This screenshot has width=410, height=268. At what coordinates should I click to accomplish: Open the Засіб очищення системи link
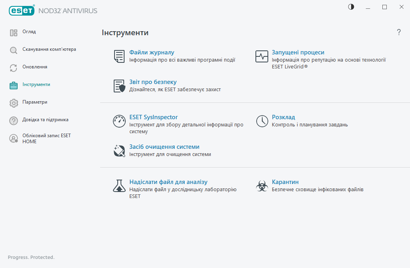pyautogui.click(x=164, y=147)
